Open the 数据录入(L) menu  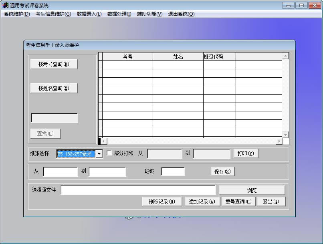pyautogui.click(x=89, y=14)
